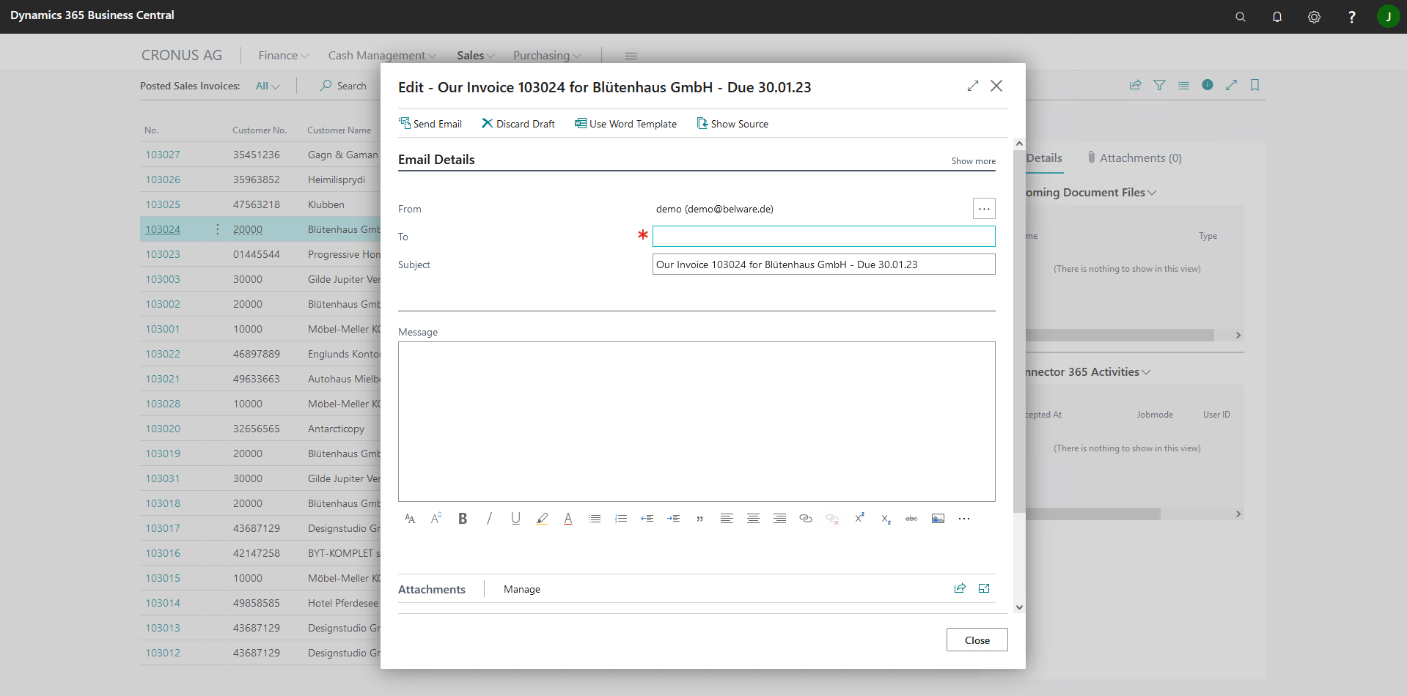Select the font name icon in message toolbar

click(x=410, y=519)
